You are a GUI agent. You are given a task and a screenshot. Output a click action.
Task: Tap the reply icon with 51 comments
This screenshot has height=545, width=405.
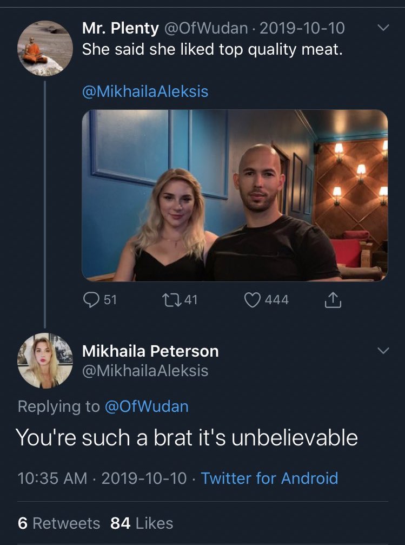point(91,300)
